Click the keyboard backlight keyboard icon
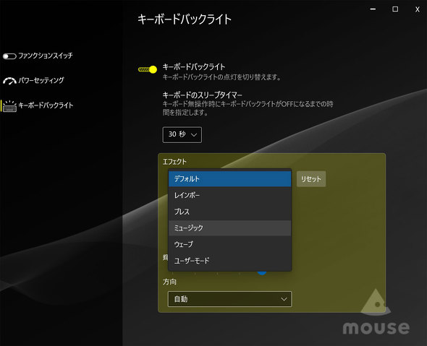427x346 pixels. (x=10, y=106)
